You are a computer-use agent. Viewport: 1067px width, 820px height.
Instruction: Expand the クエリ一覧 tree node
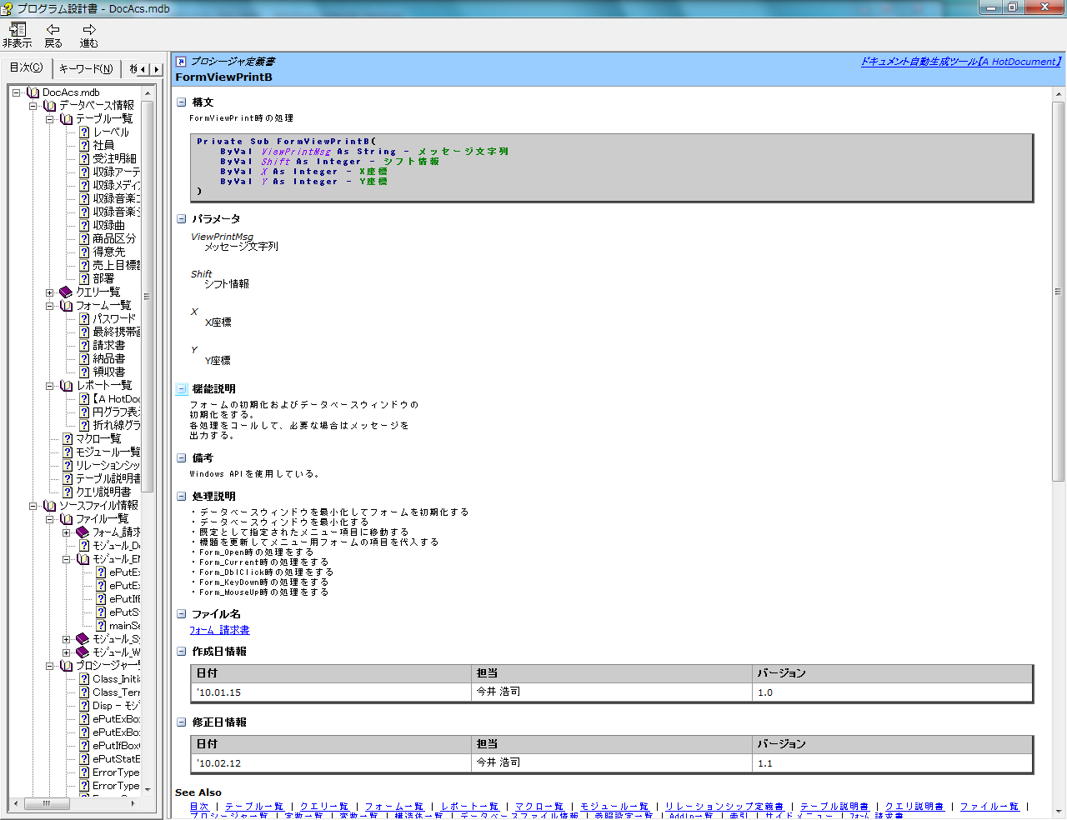pos(49,292)
